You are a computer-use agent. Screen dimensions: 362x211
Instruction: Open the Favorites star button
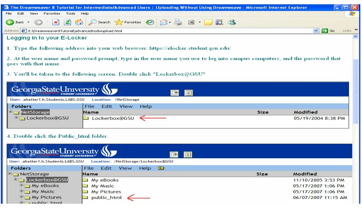[128, 22]
